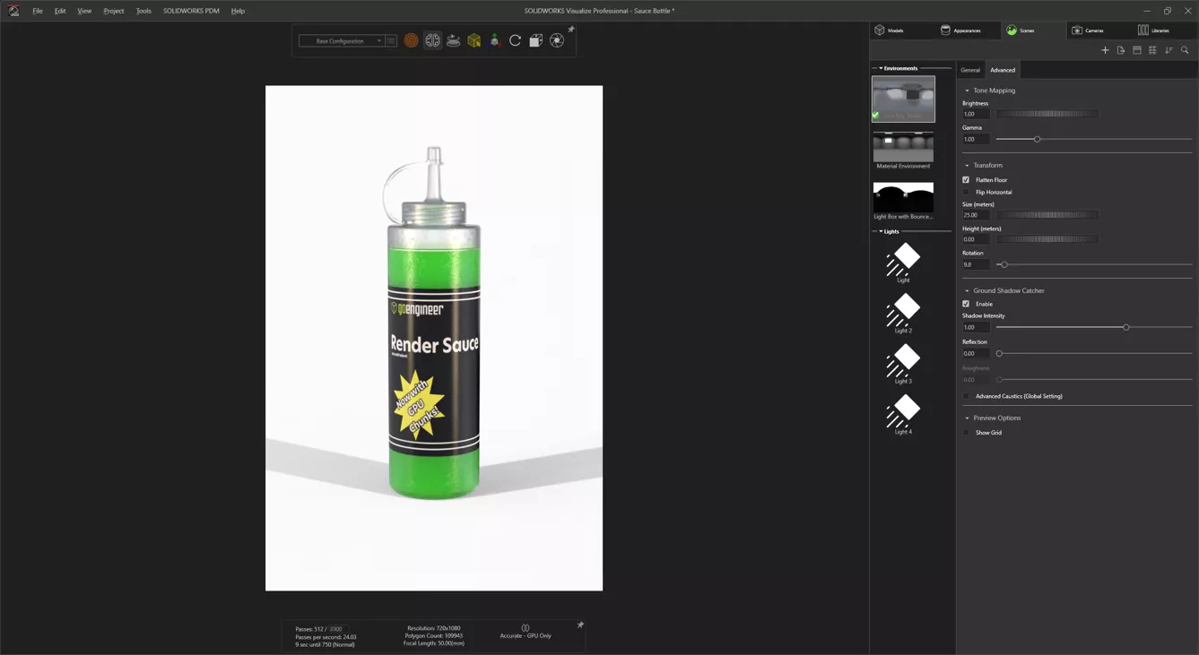Click the circular refresh arrow icon

pos(515,40)
